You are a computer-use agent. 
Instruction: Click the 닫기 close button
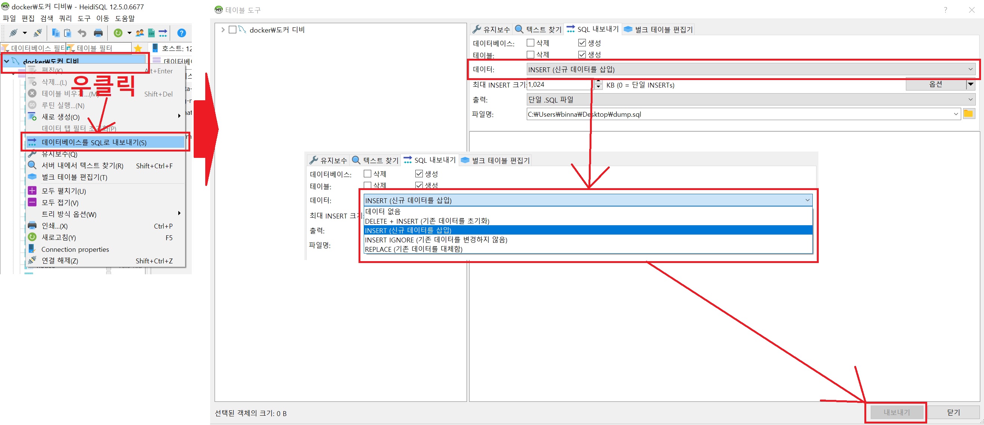point(953,412)
